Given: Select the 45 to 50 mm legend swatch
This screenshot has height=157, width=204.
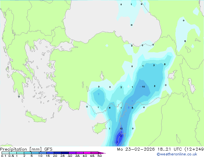Looking at the screenshot, I should [x=95, y=153].
